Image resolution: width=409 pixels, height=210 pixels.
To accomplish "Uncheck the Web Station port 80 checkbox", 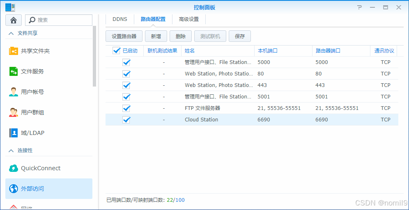I will tap(126, 74).
